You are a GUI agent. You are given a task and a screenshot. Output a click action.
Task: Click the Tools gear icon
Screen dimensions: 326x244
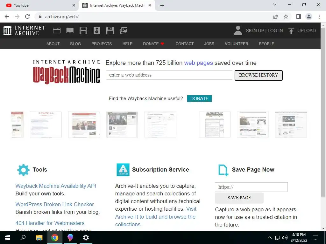(23, 170)
